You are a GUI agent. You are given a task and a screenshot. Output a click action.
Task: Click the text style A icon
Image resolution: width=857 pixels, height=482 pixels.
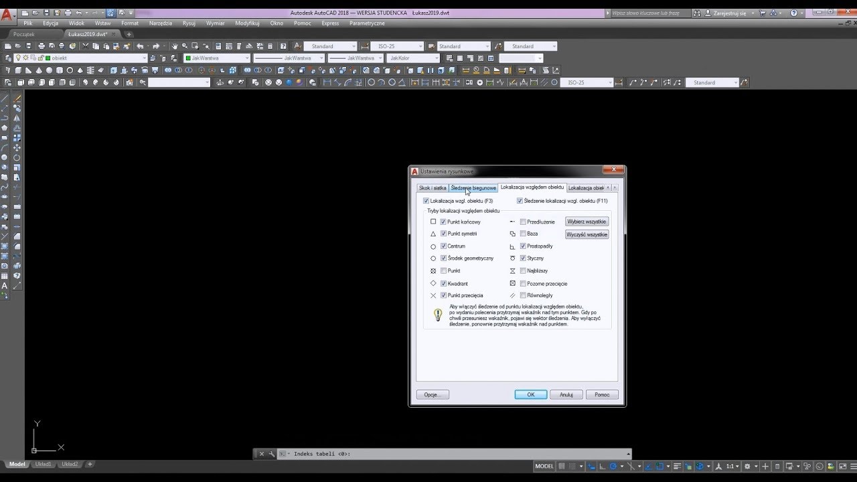tap(297, 46)
